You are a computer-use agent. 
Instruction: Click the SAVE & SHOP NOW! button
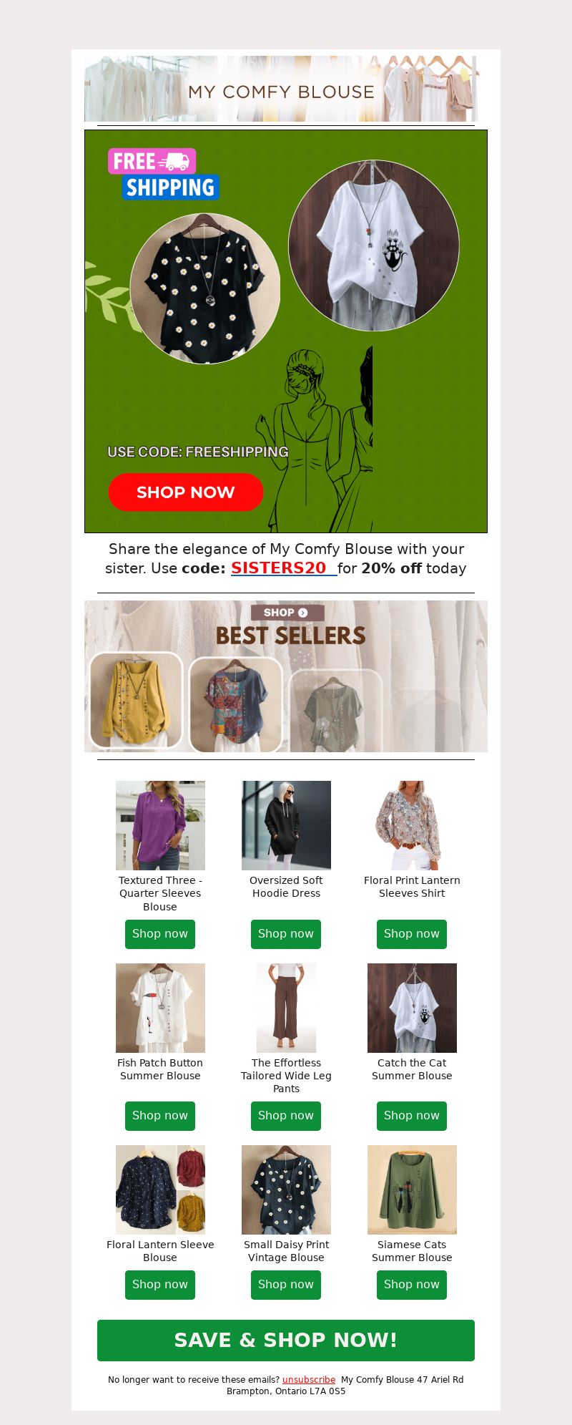coord(286,1341)
